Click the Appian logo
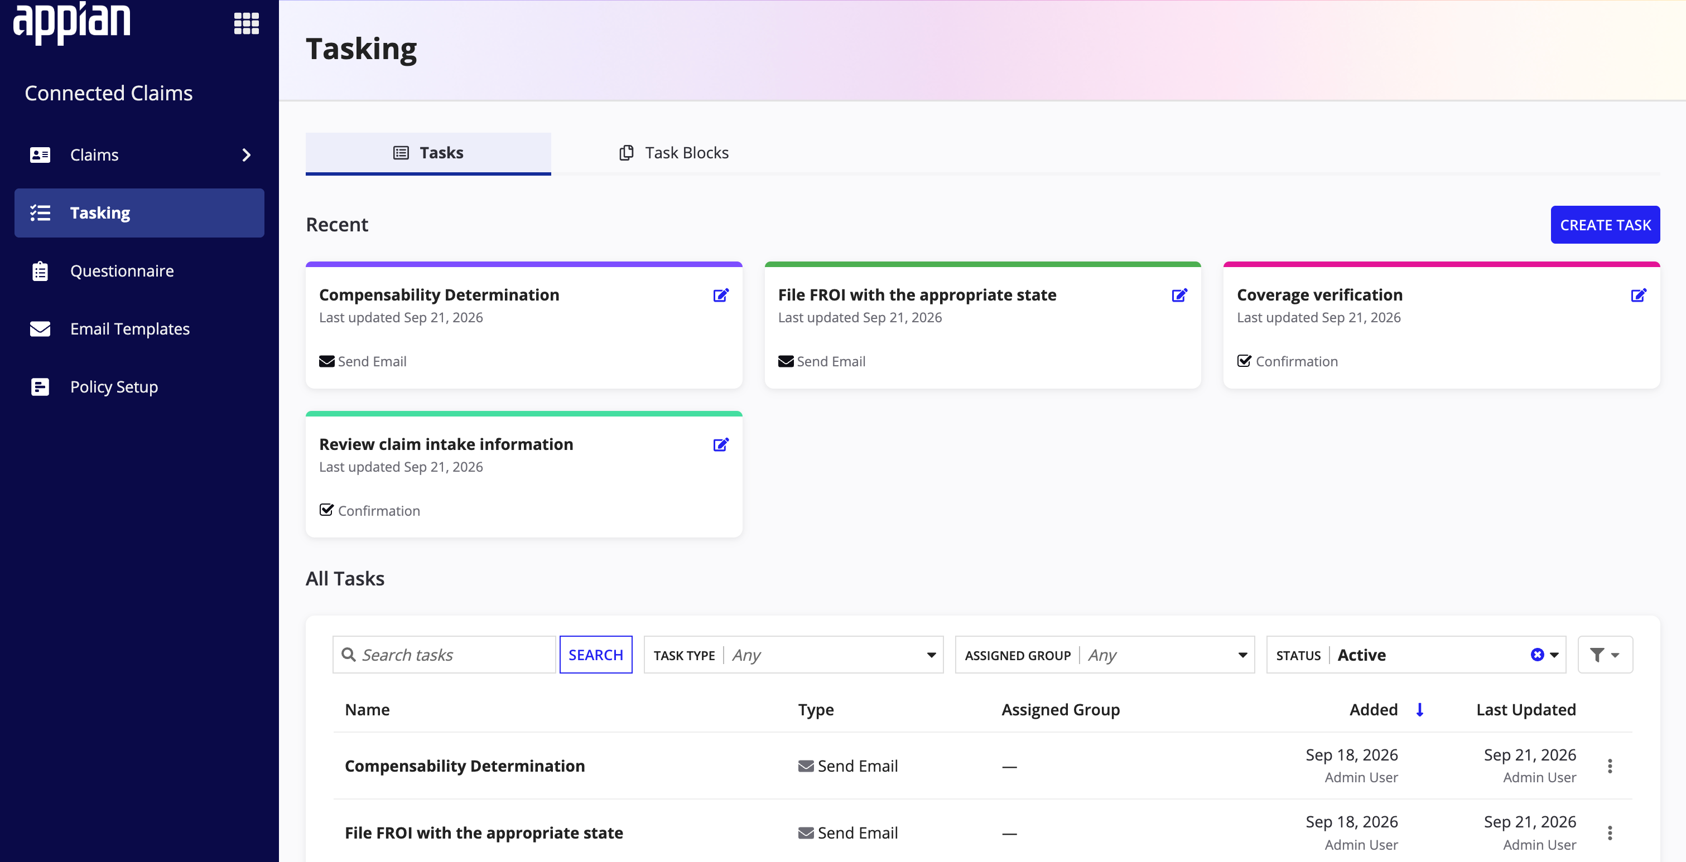 pos(72,22)
